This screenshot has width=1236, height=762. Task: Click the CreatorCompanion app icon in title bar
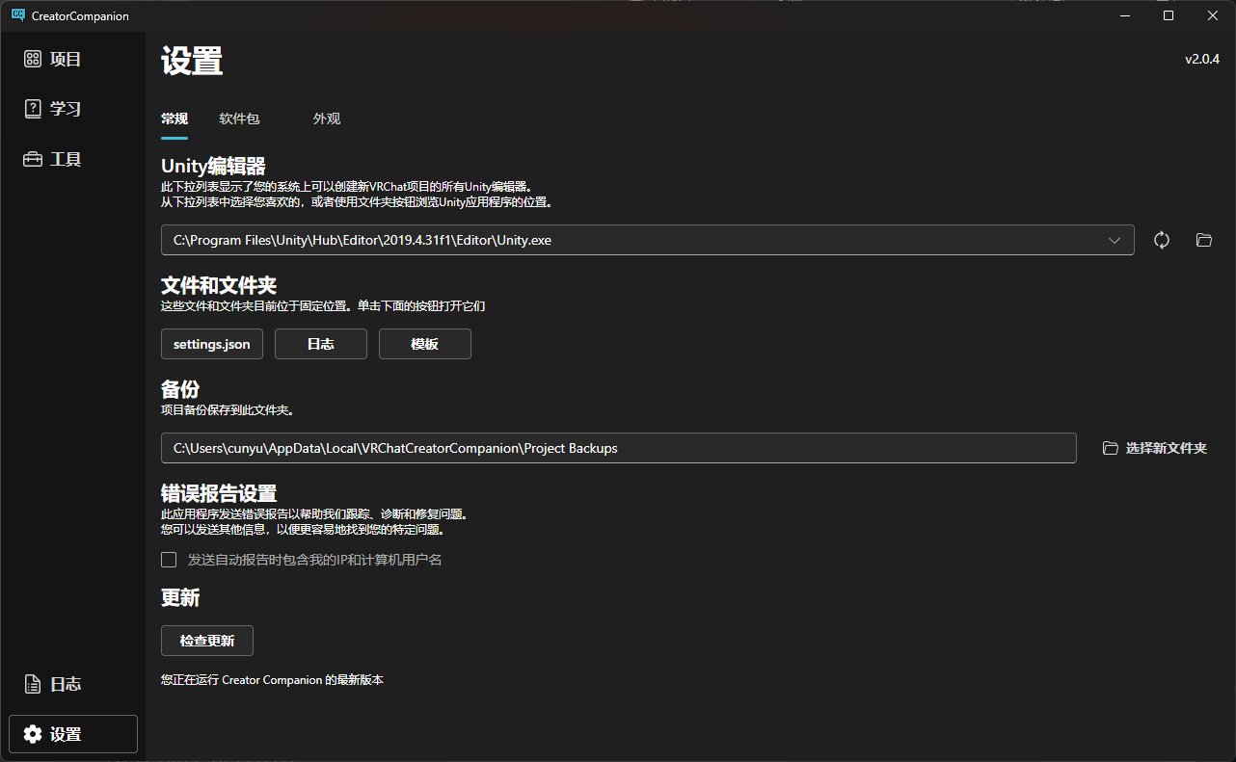click(x=17, y=15)
